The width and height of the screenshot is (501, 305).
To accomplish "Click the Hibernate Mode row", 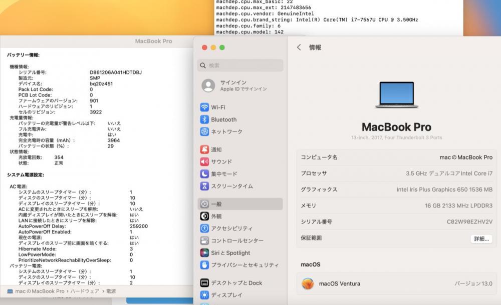I will click(76, 249).
